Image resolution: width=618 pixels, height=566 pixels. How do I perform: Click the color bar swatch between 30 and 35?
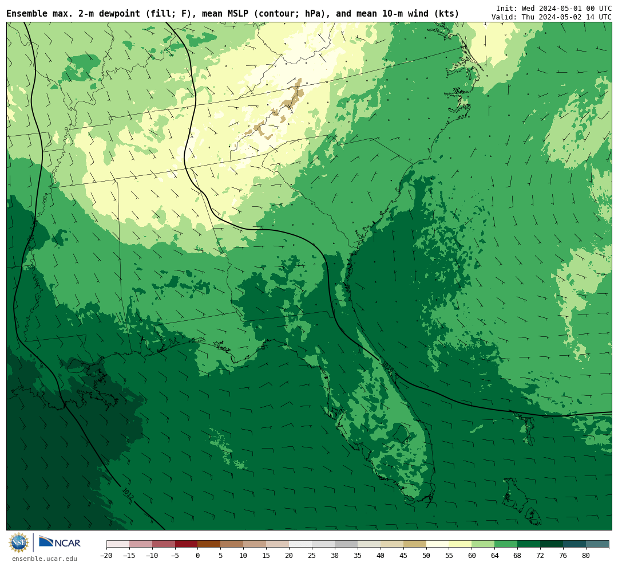[x=346, y=544]
